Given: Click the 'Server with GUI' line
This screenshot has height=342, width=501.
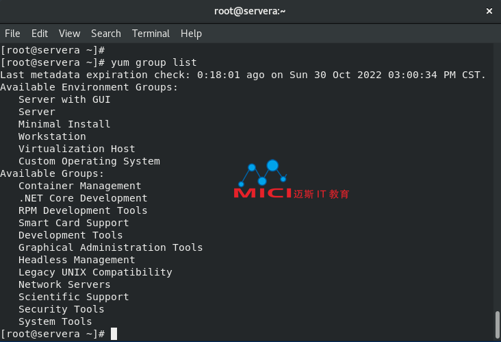Looking at the screenshot, I should click(64, 99).
